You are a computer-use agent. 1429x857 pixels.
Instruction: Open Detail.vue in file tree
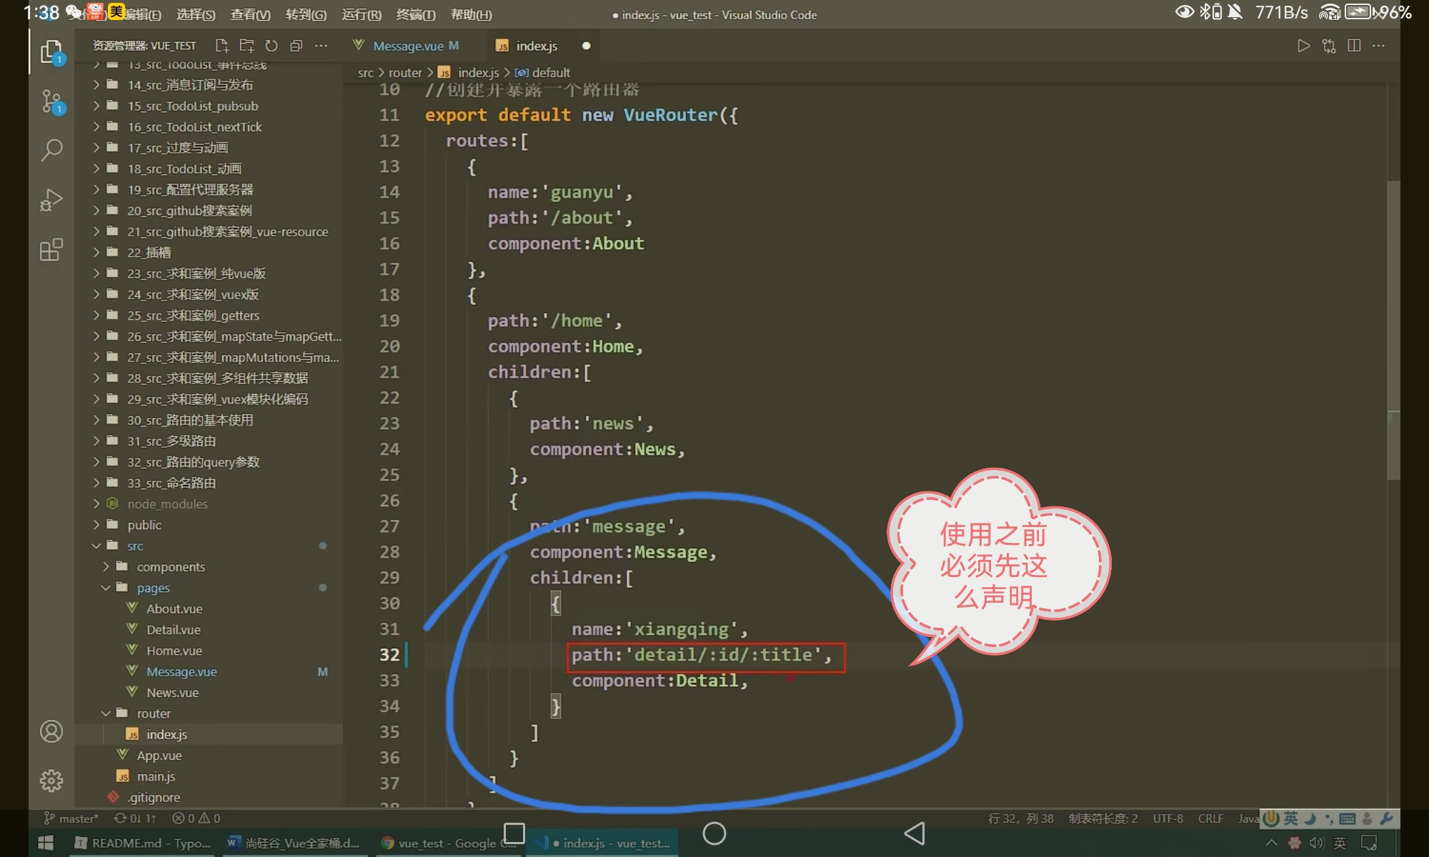point(173,630)
